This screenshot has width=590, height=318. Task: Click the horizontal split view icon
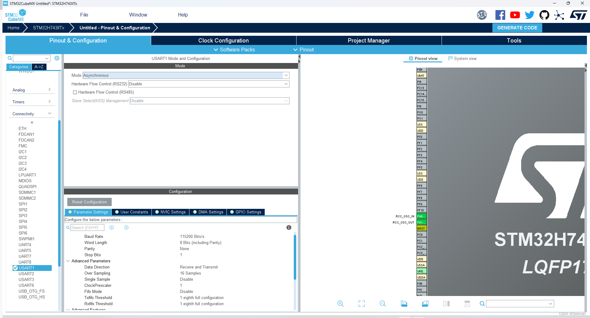467,304
